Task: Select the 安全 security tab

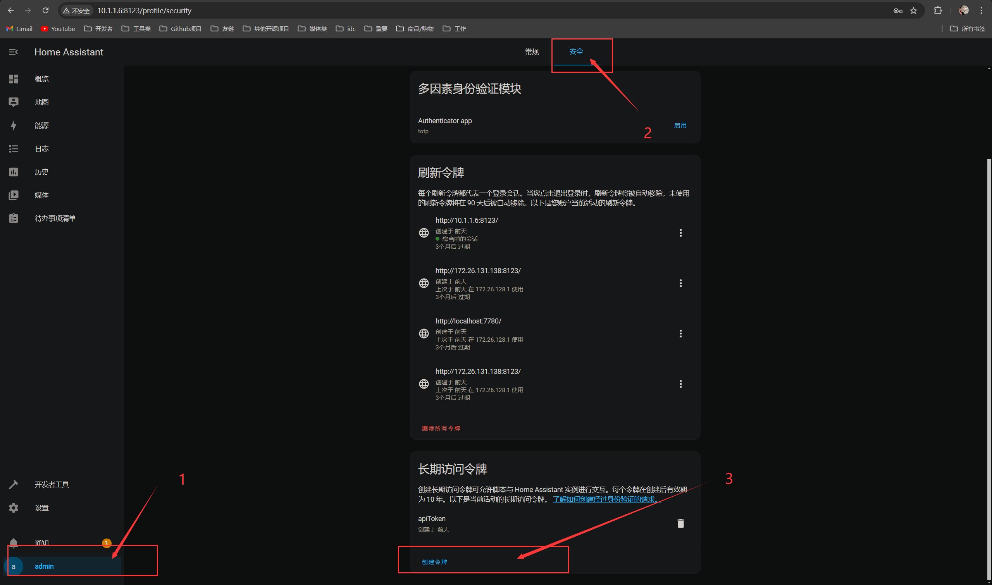Action: (x=576, y=52)
